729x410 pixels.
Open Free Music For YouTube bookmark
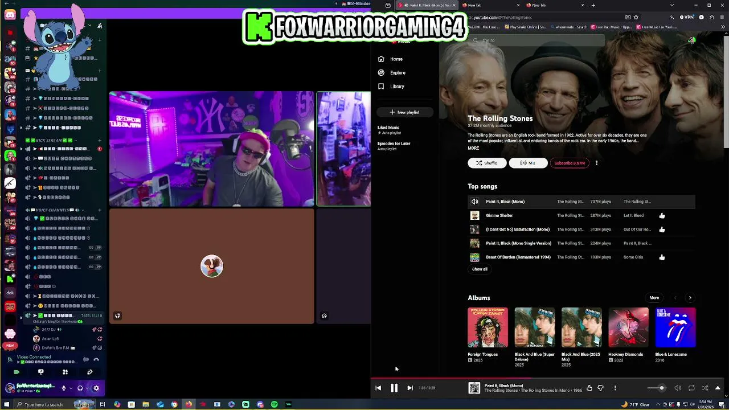(x=656, y=27)
